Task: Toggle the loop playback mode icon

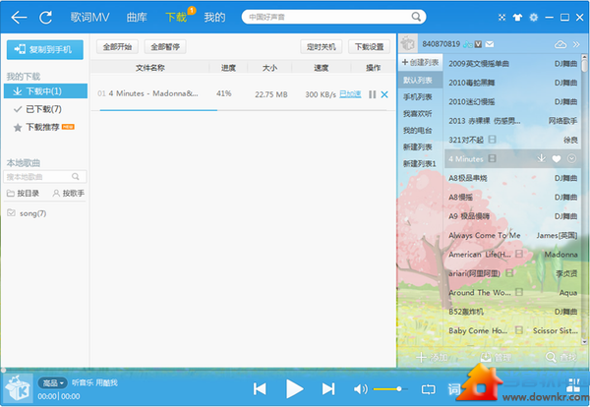Action: click(x=428, y=389)
